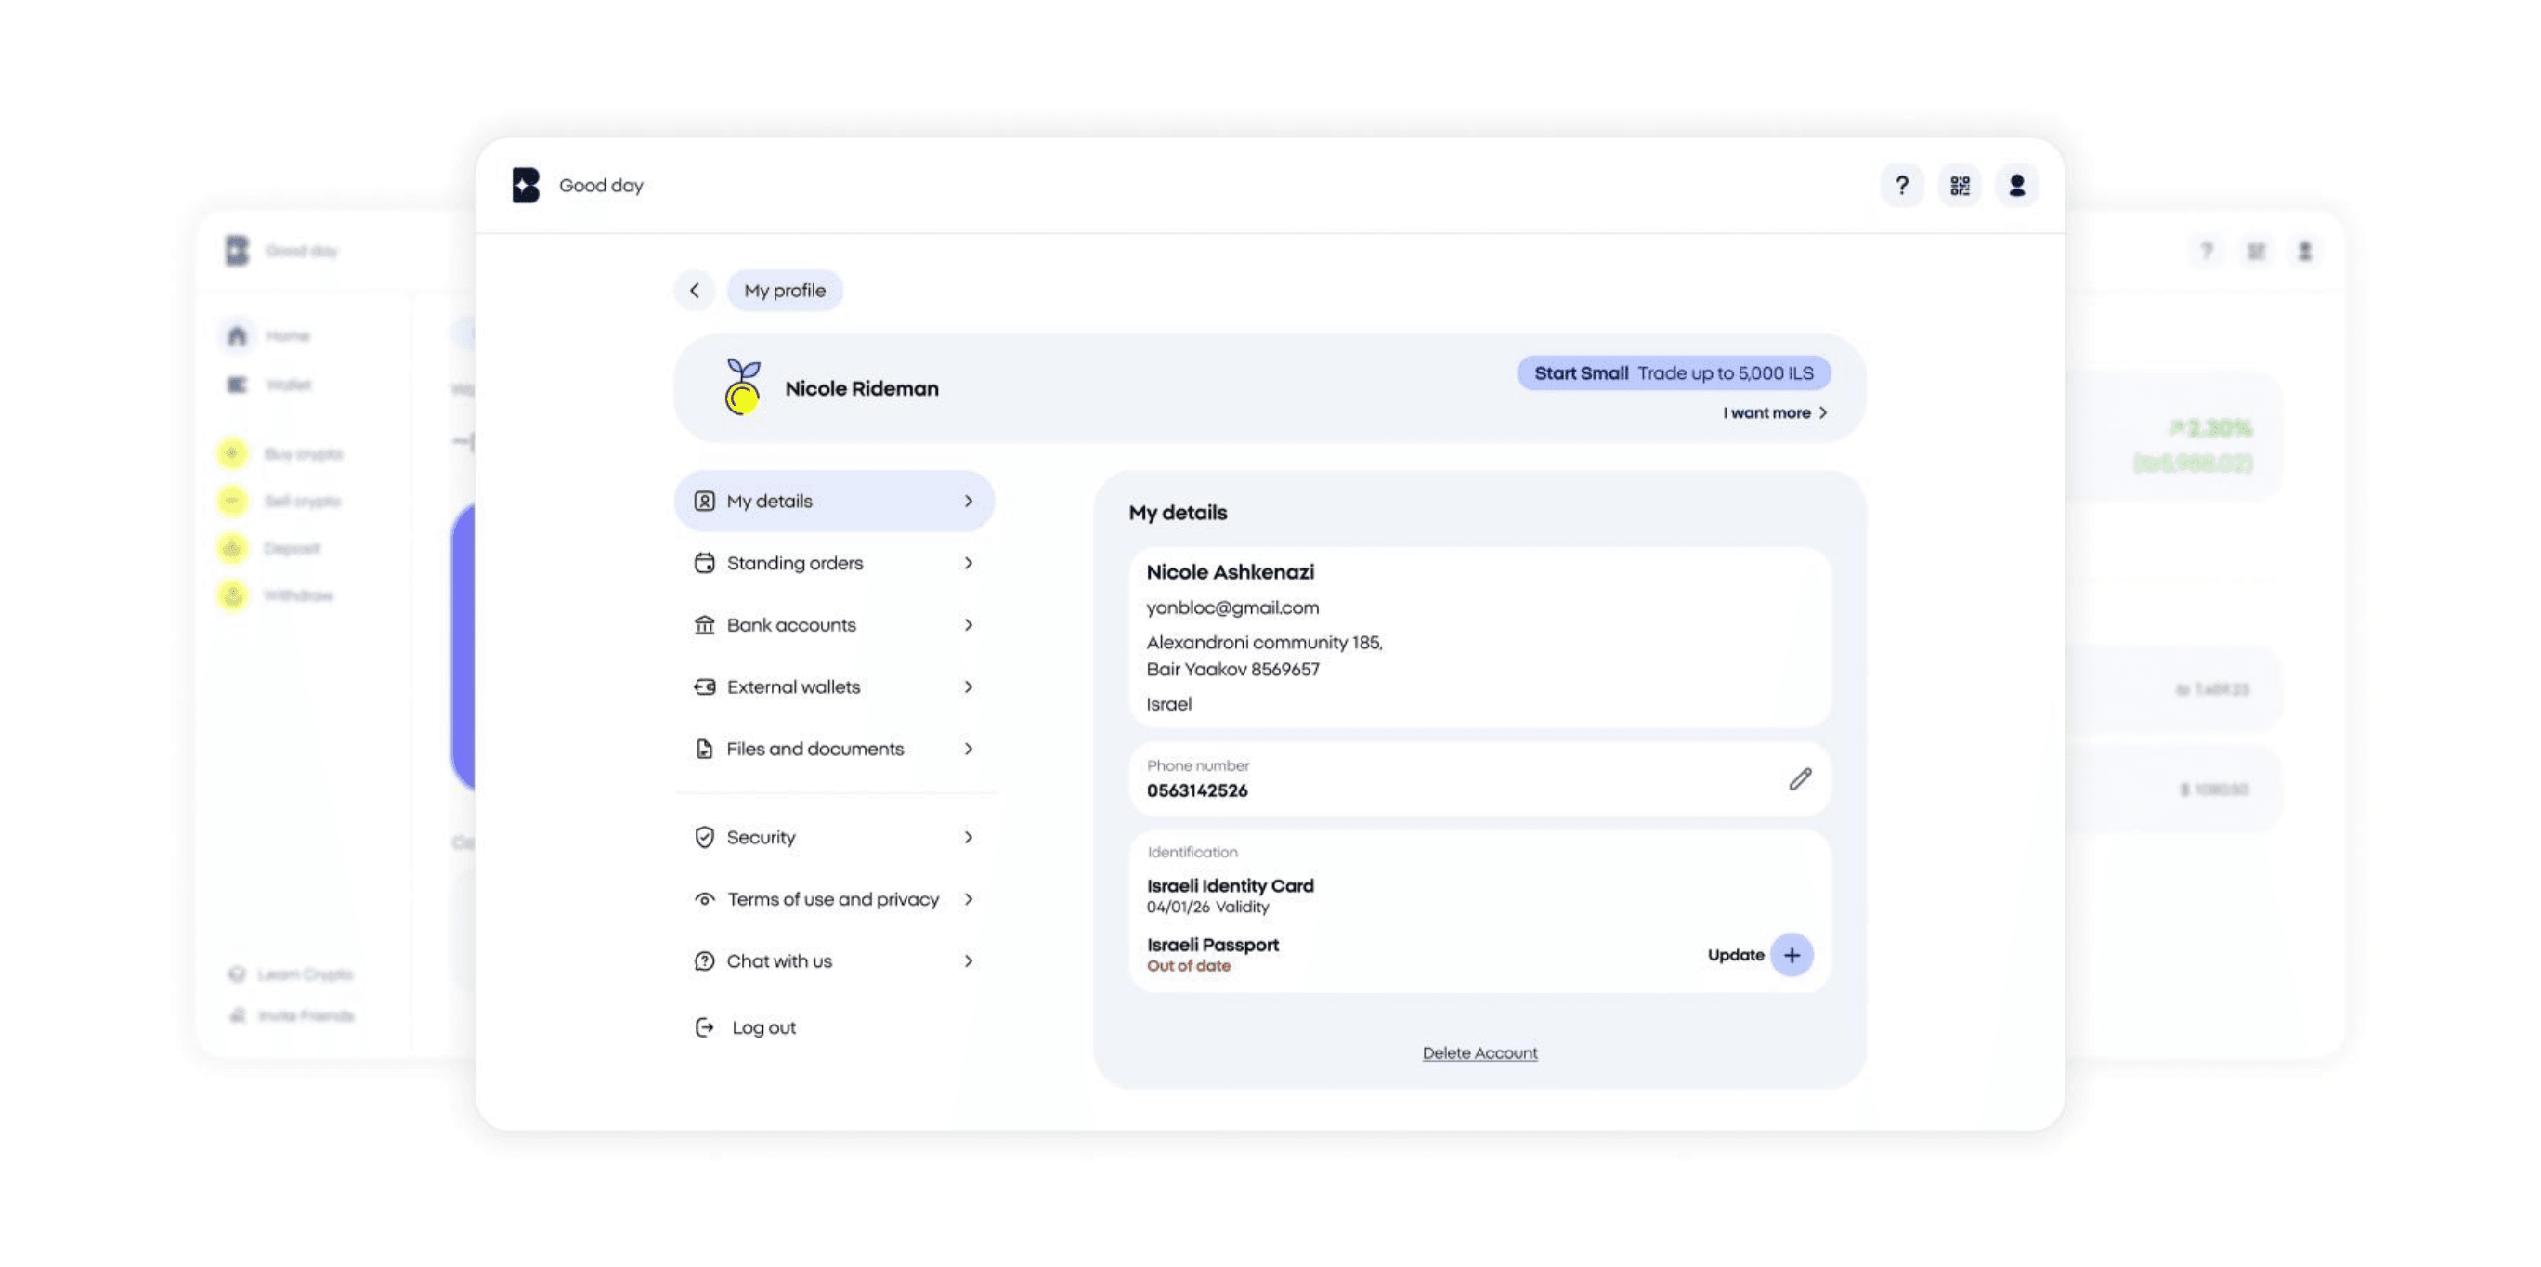Click the Standing orders calendar icon
Image resolution: width=2541 pixels, height=1267 pixels.
point(704,564)
